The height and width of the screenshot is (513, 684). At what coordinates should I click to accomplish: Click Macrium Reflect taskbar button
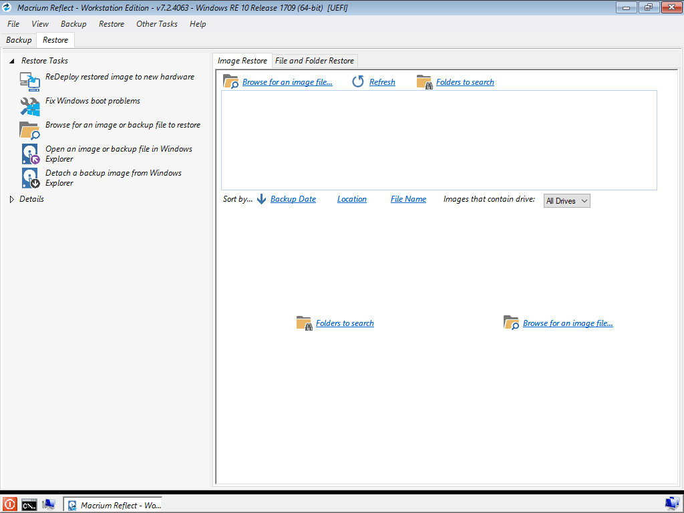pos(113,505)
